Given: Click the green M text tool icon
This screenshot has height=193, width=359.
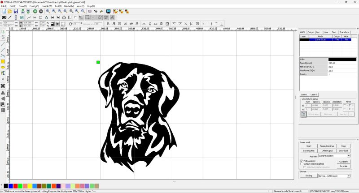Looking at the screenshot, I should [22, 17].
